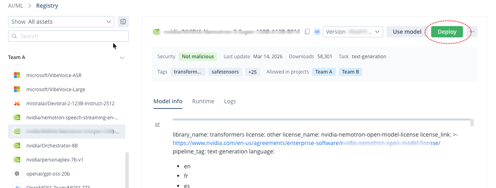Click the Team B project badge
Viewport: 496px width, 188px height.
pyautogui.click(x=350, y=72)
